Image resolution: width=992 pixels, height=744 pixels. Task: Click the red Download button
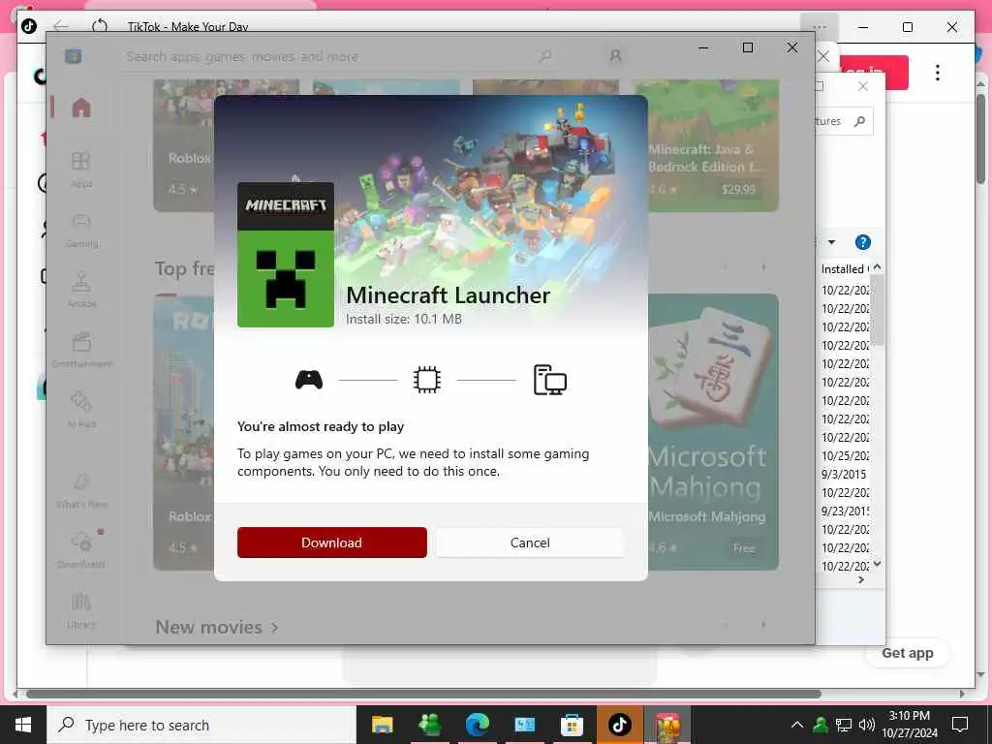(x=331, y=542)
